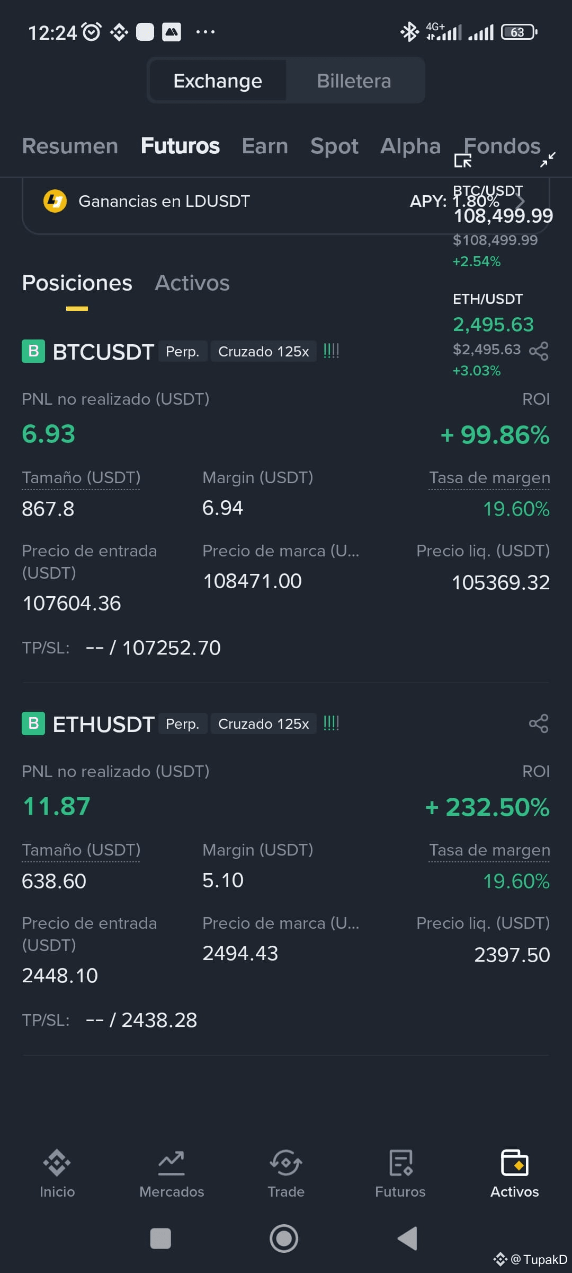Switch to the Exchange toggle
Screen dimensions: 572x1273
pos(218,81)
